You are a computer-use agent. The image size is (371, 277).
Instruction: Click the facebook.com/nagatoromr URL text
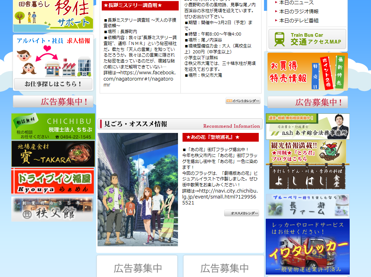pyautogui.click(x=140, y=78)
